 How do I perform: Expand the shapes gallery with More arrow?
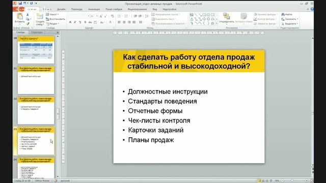coord(216,23)
